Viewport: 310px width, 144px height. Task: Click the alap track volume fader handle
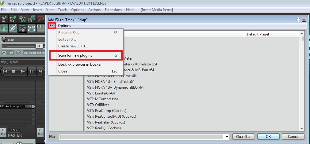(39, 46)
